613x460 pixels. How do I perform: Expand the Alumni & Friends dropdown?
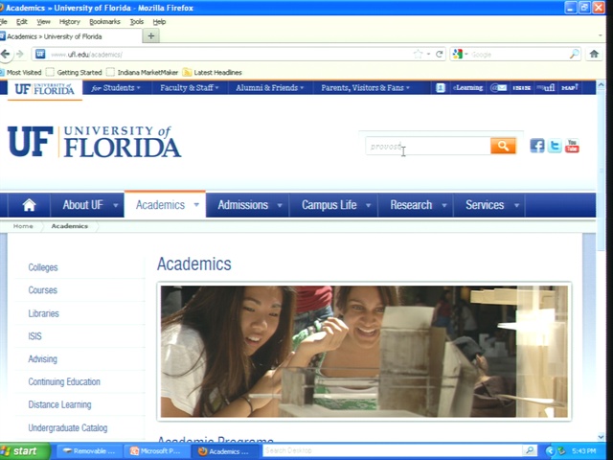click(270, 87)
